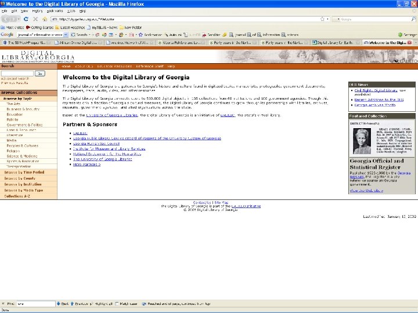Switch to the African Online Digital tab

78,42
